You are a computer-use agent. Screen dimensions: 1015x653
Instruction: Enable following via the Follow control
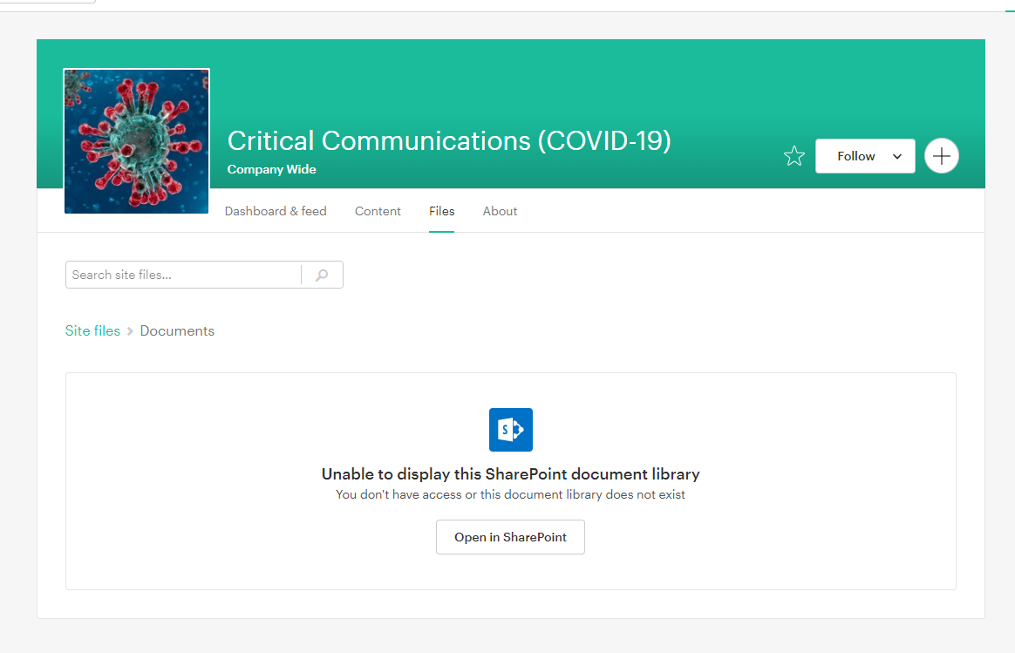855,155
